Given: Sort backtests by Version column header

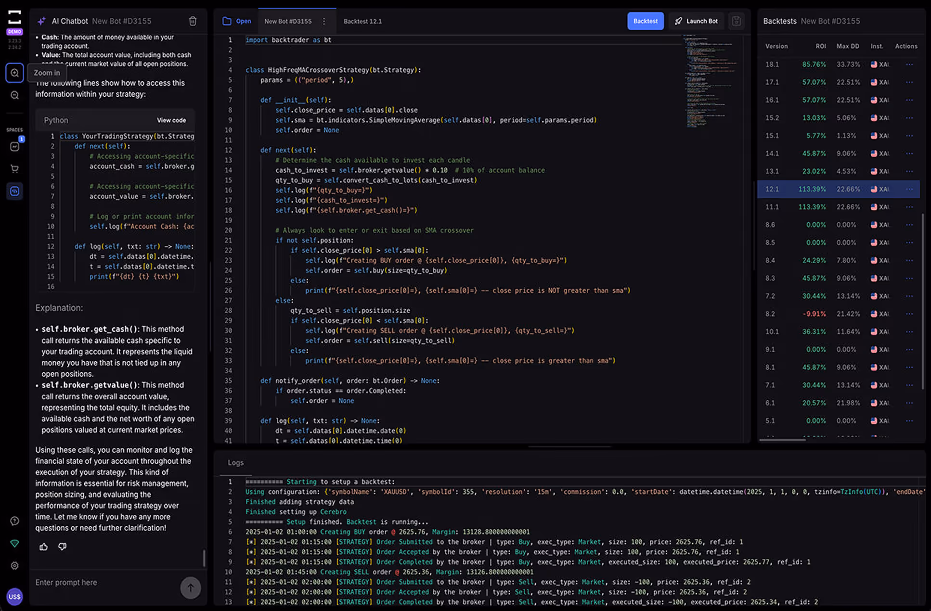Looking at the screenshot, I should coord(776,46).
